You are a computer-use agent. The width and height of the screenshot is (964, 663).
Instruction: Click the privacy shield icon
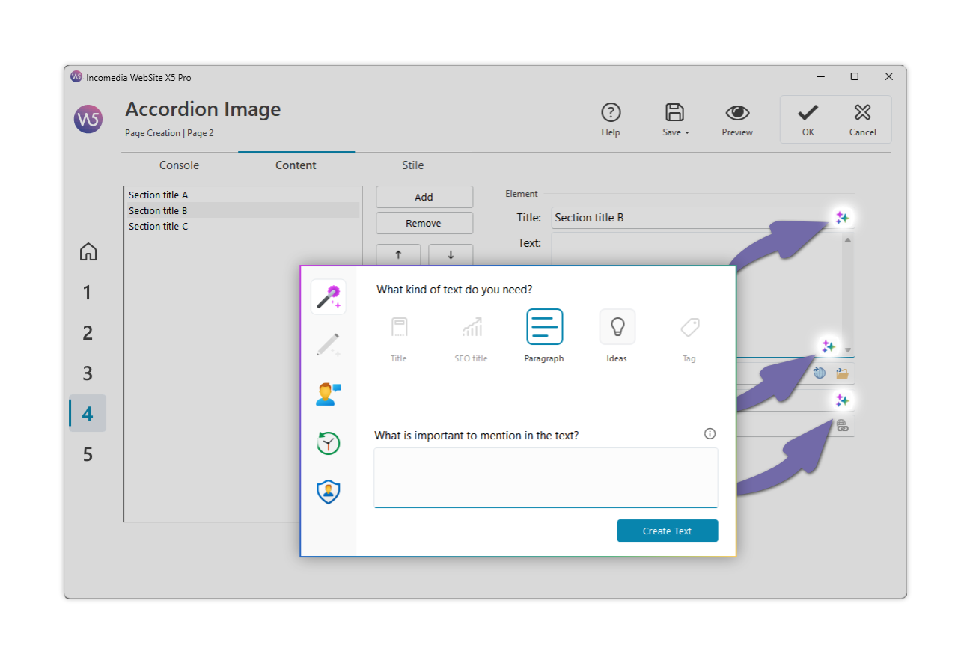click(328, 492)
